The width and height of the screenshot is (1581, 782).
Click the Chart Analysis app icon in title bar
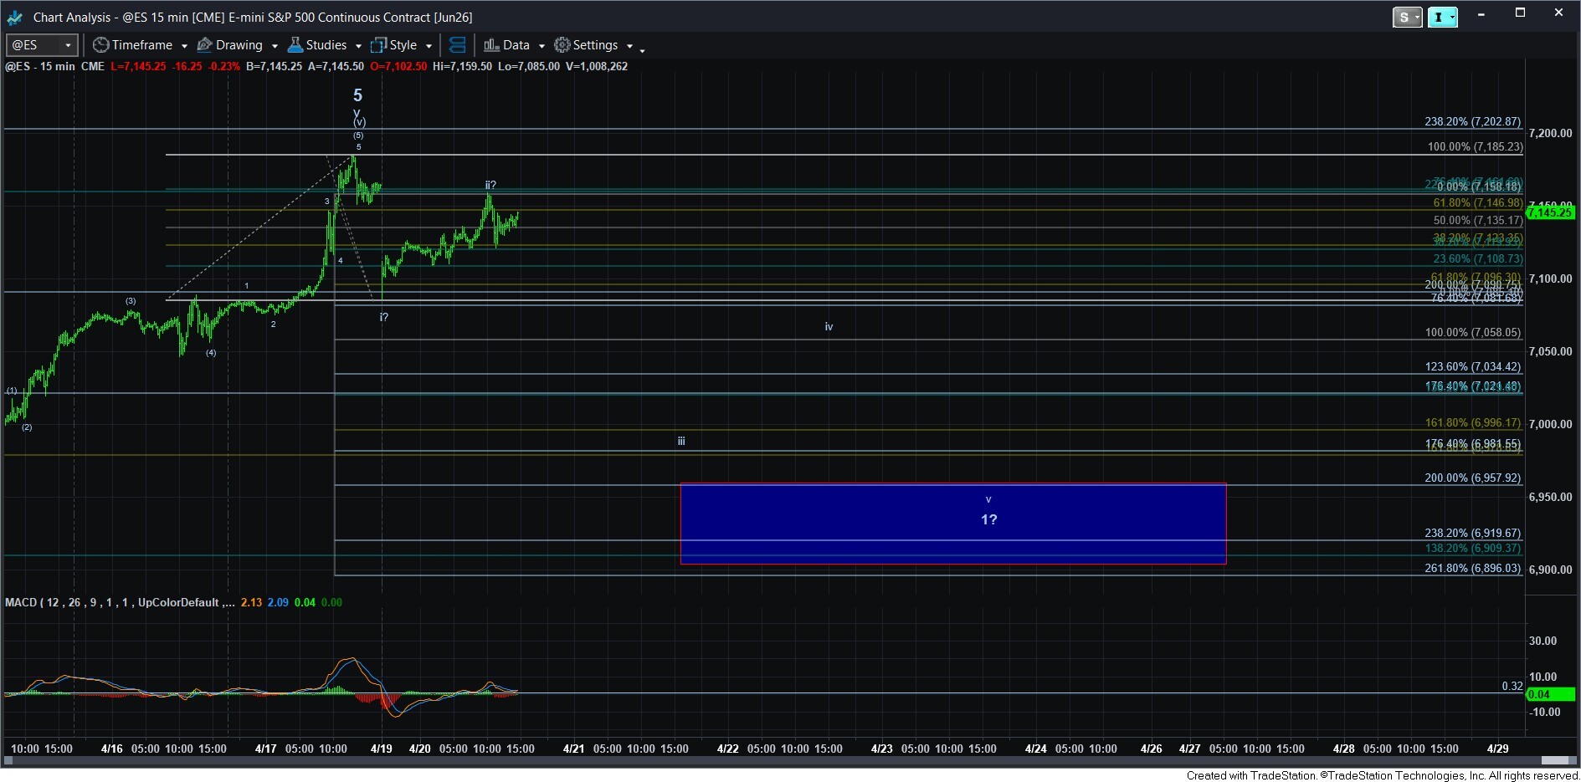click(x=14, y=17)
